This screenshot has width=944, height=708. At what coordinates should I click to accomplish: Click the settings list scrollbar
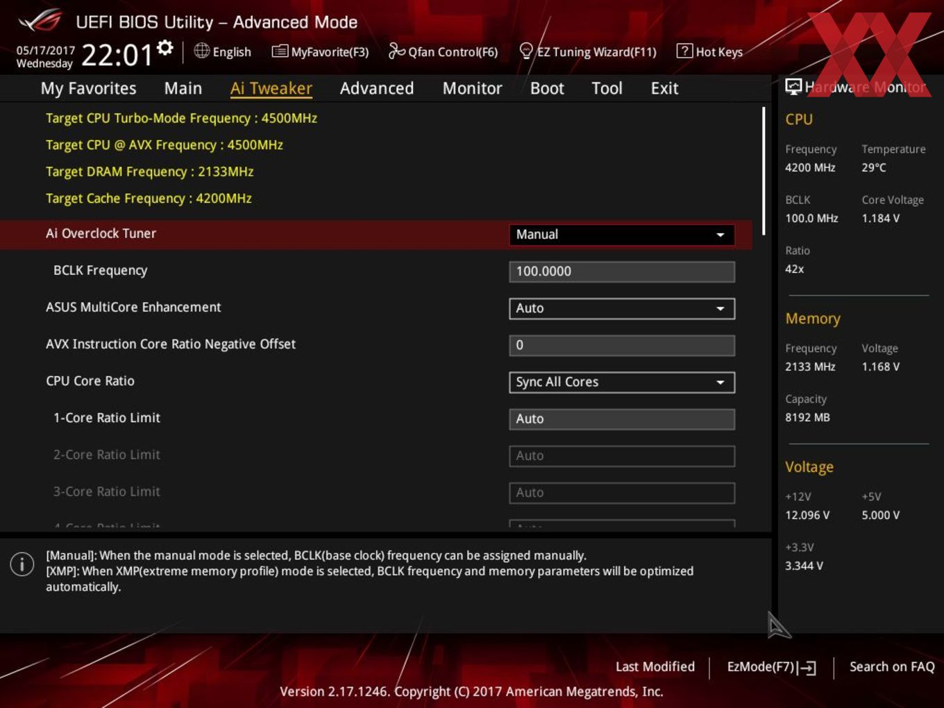pyautogui.click(x=764, y=171)
